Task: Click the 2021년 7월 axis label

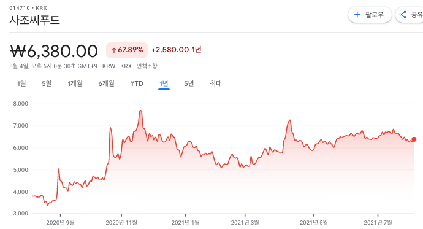Action: click(378, 222)
